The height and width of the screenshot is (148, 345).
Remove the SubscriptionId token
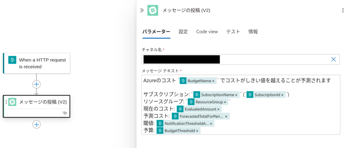pos(282,95)
